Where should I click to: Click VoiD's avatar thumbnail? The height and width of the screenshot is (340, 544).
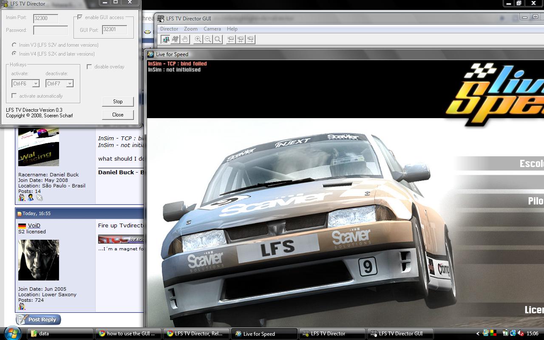(x=39, y=260)
